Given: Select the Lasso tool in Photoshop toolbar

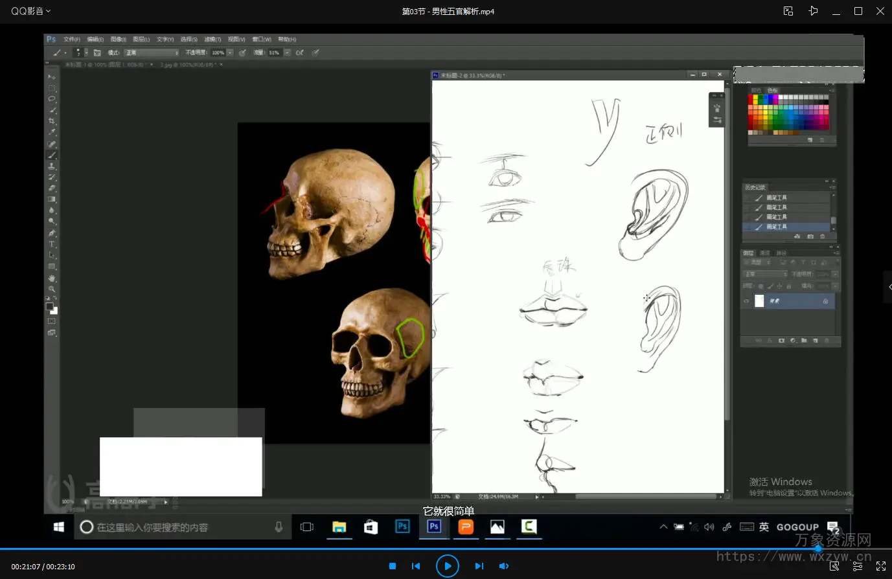Looking at the screenshot, I should 52,99.
